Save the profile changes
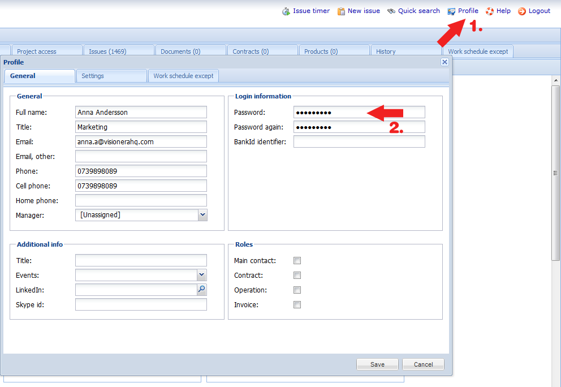 point(377,364)
